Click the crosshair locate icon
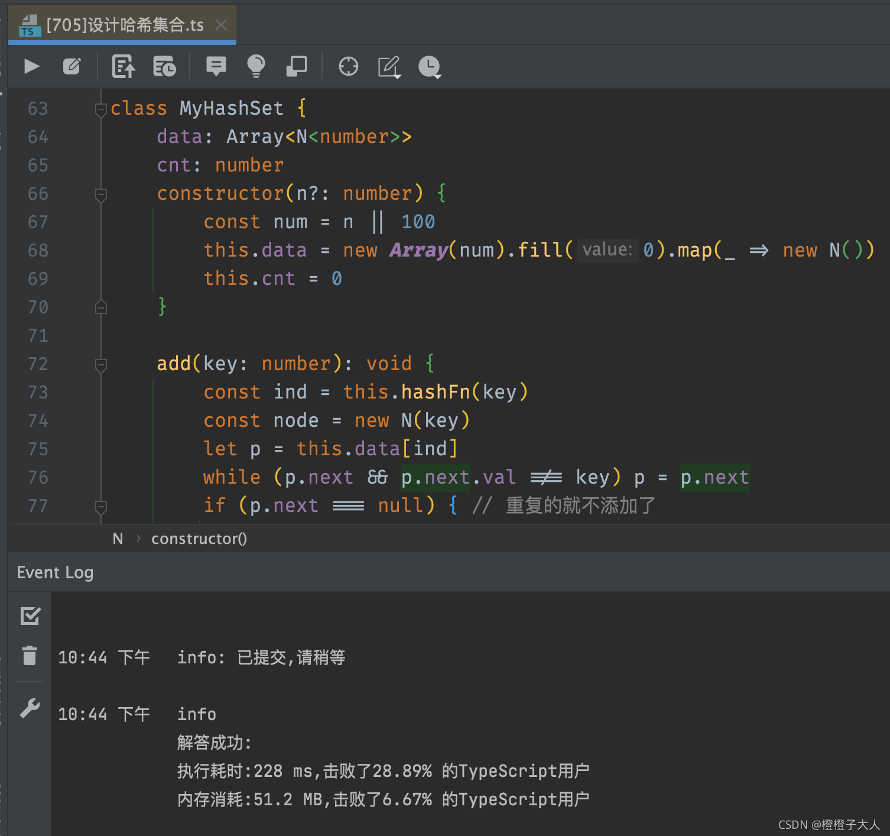890x836 pixels. click(349, 66)
